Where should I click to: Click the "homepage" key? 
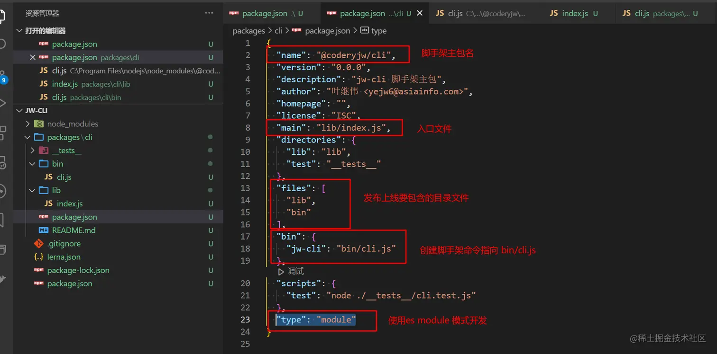301,103
